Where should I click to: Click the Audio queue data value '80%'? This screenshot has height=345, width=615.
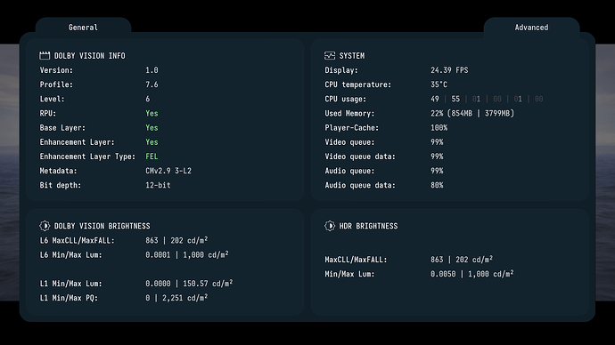point(437,186)
